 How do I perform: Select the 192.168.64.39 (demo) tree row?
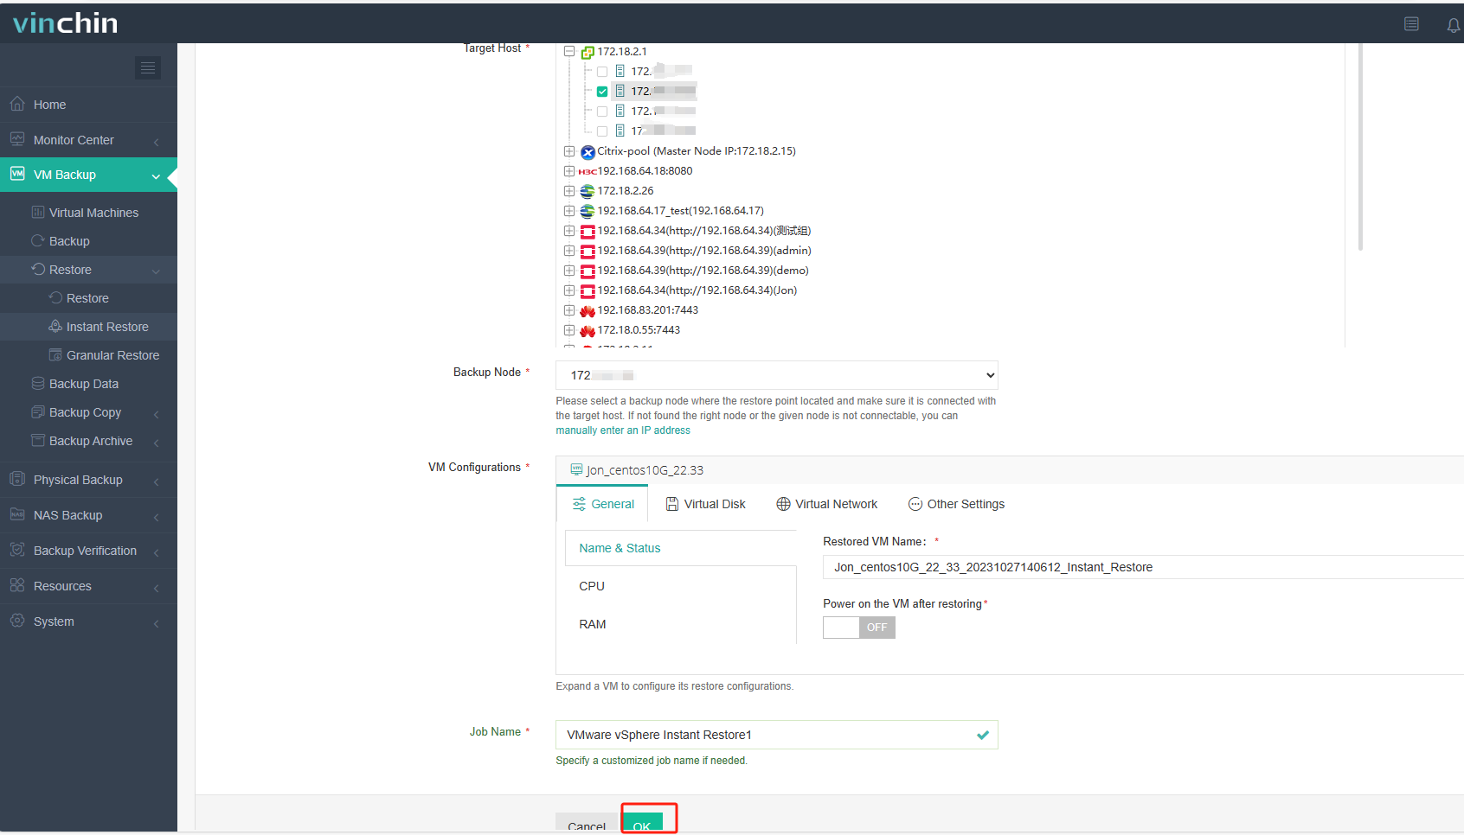[703, 271]
